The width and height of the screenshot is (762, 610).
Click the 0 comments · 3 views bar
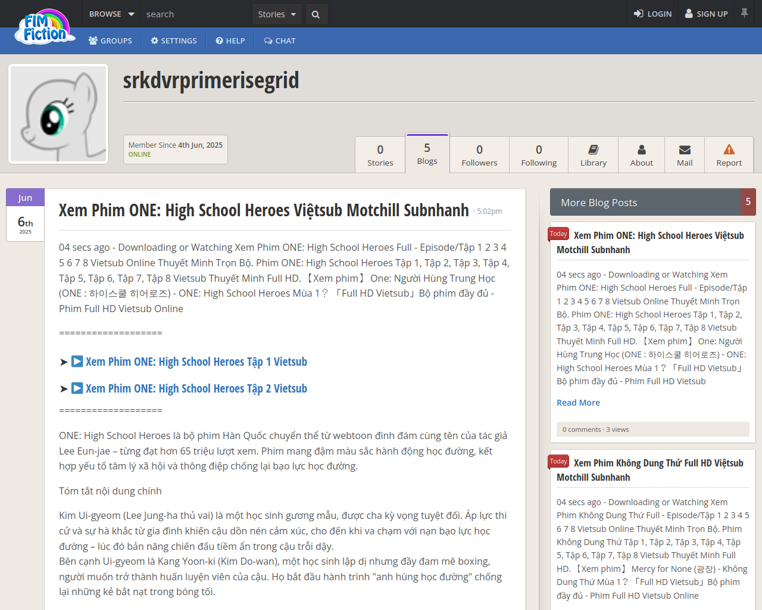click(653, 430)
